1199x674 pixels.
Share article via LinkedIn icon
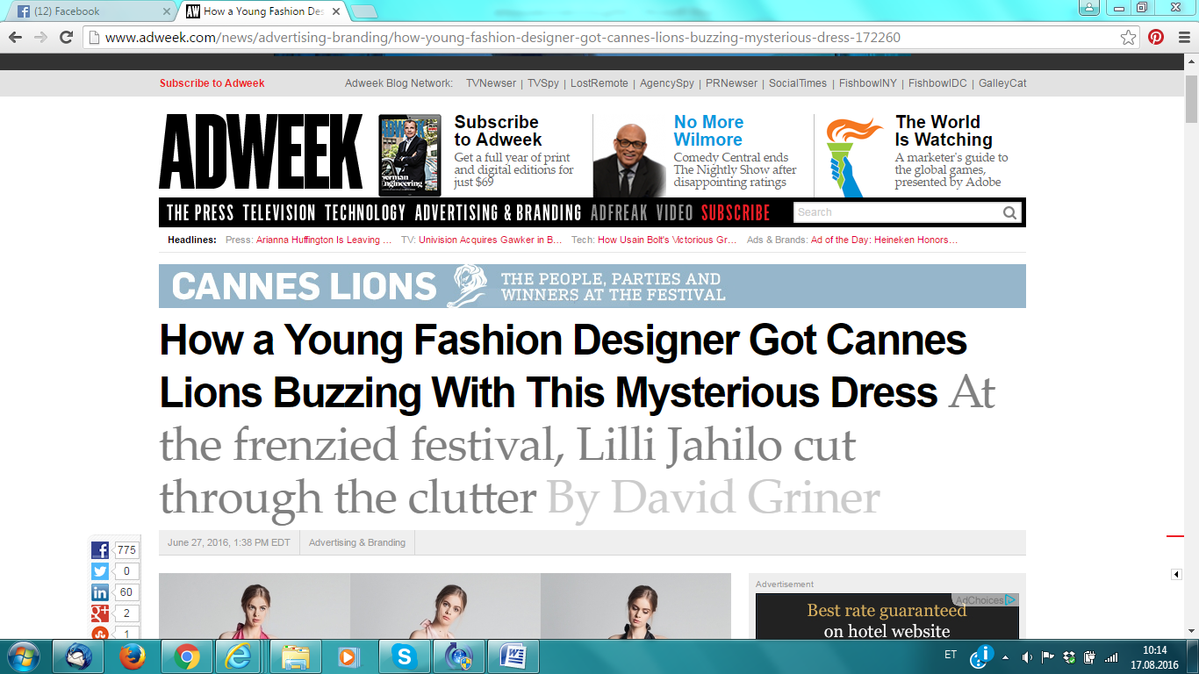point(100,592)
